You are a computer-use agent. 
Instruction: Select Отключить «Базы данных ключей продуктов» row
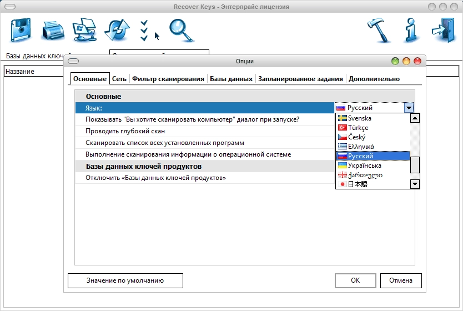(x=205, y=178)
